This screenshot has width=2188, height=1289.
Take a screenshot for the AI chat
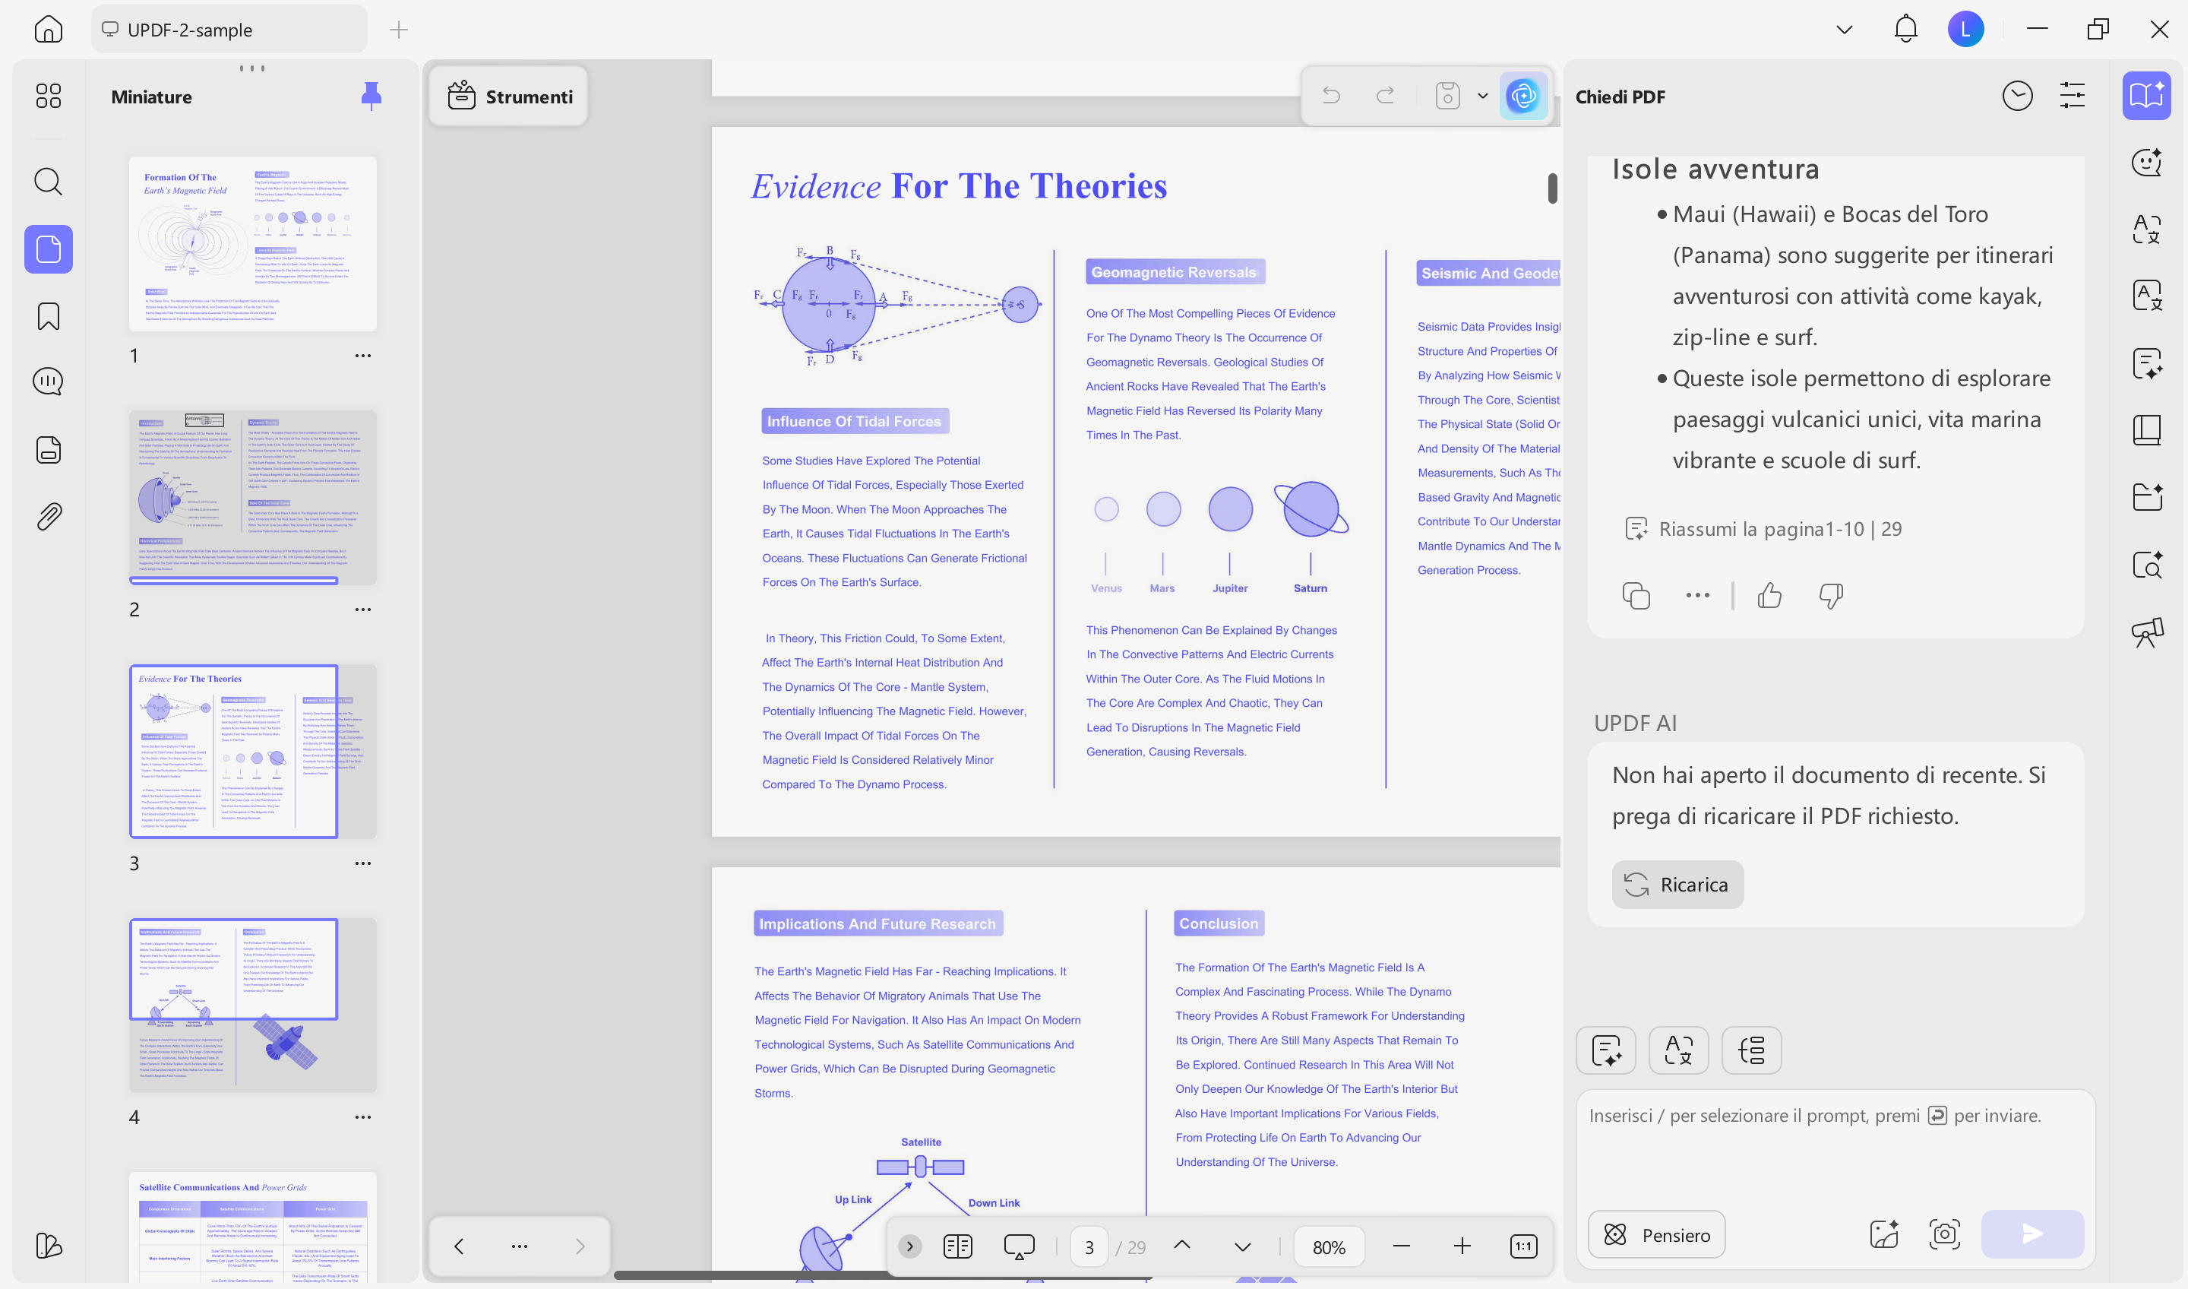(1945, 1234)
